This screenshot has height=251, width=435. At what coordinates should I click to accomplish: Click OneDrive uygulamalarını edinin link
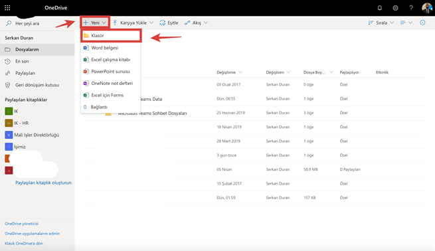pyautogui.click(x=32, y=234)
